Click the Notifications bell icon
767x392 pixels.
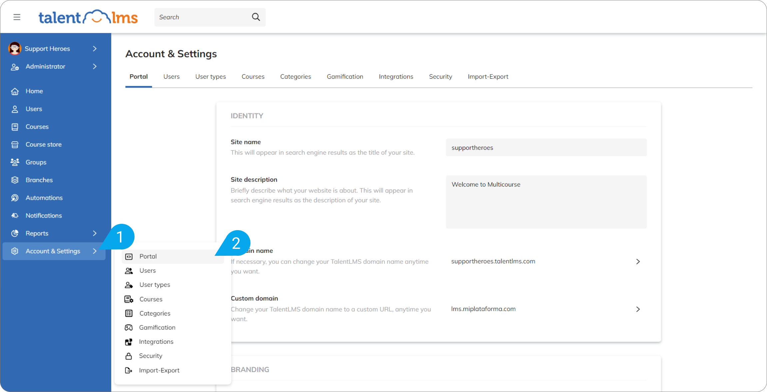pos(15,215)
